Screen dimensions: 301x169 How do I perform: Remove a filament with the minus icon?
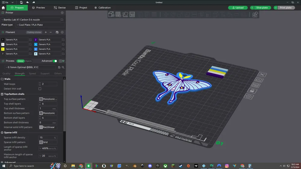pos(51,32)
